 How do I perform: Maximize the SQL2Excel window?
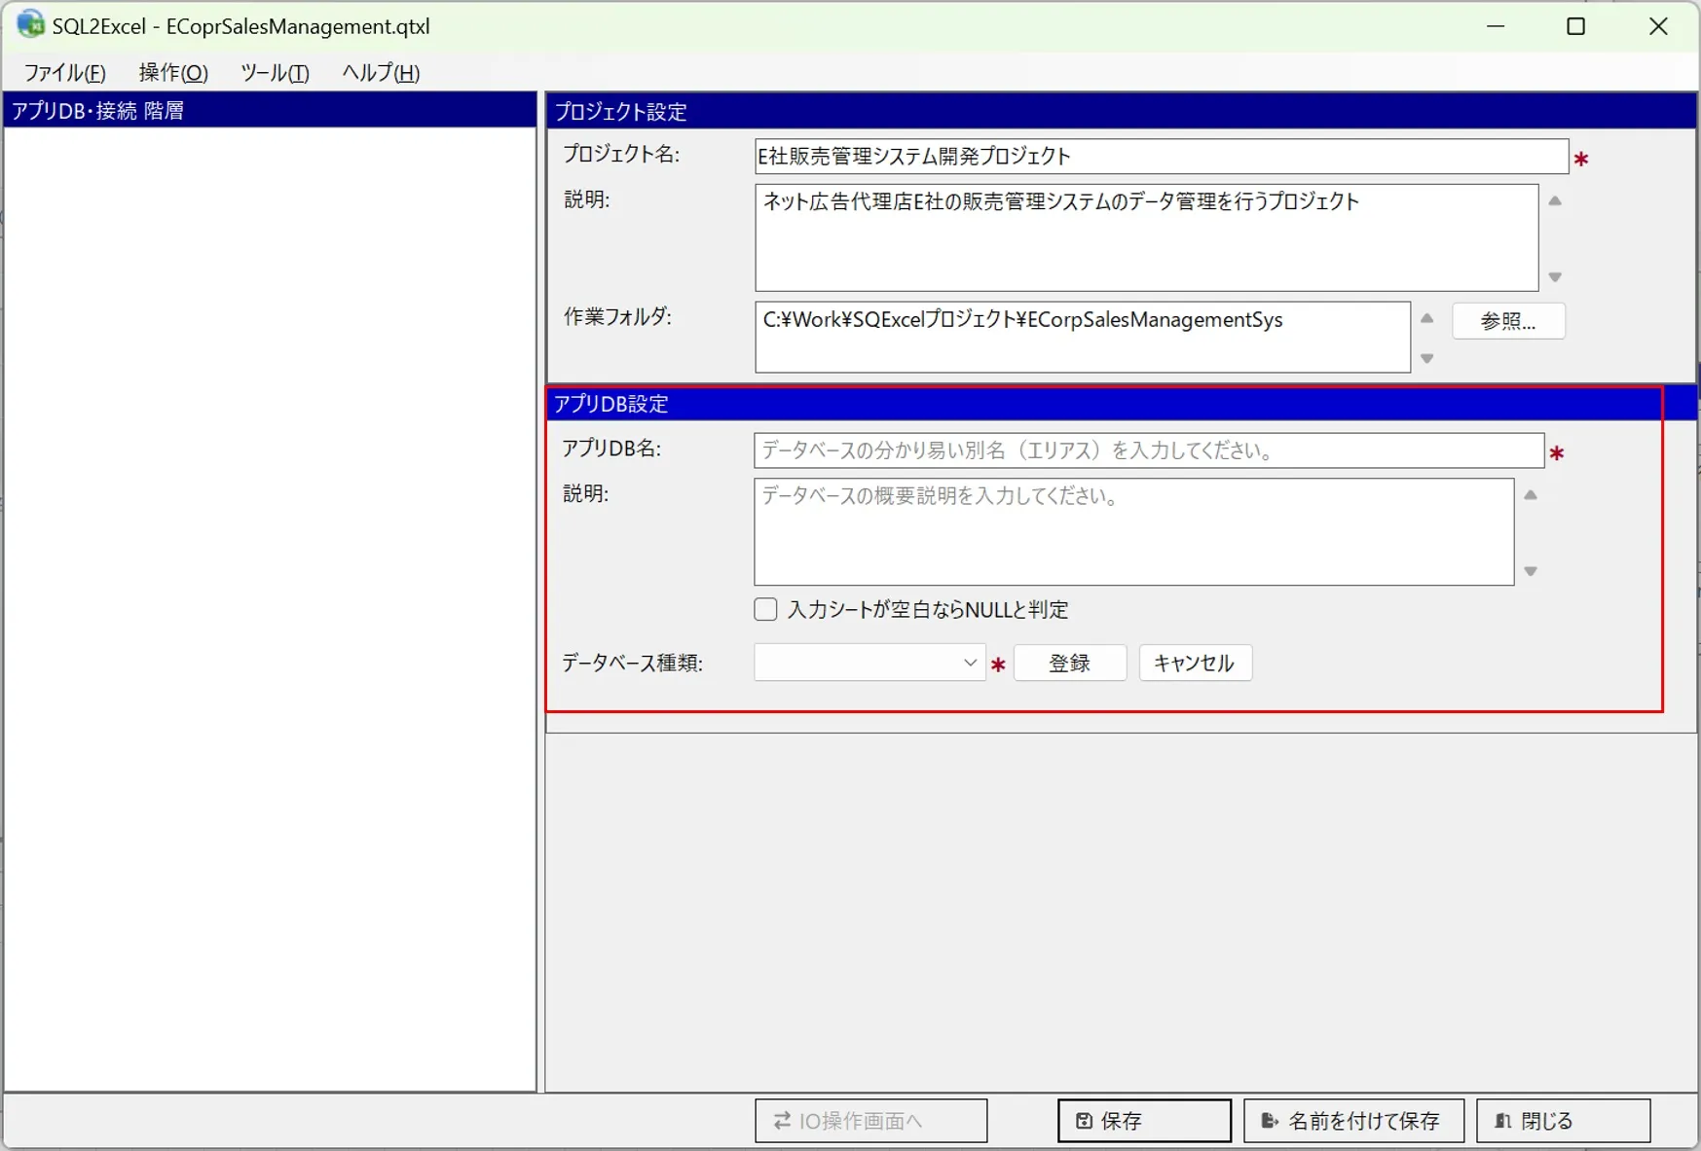[x=1576, y=26]
